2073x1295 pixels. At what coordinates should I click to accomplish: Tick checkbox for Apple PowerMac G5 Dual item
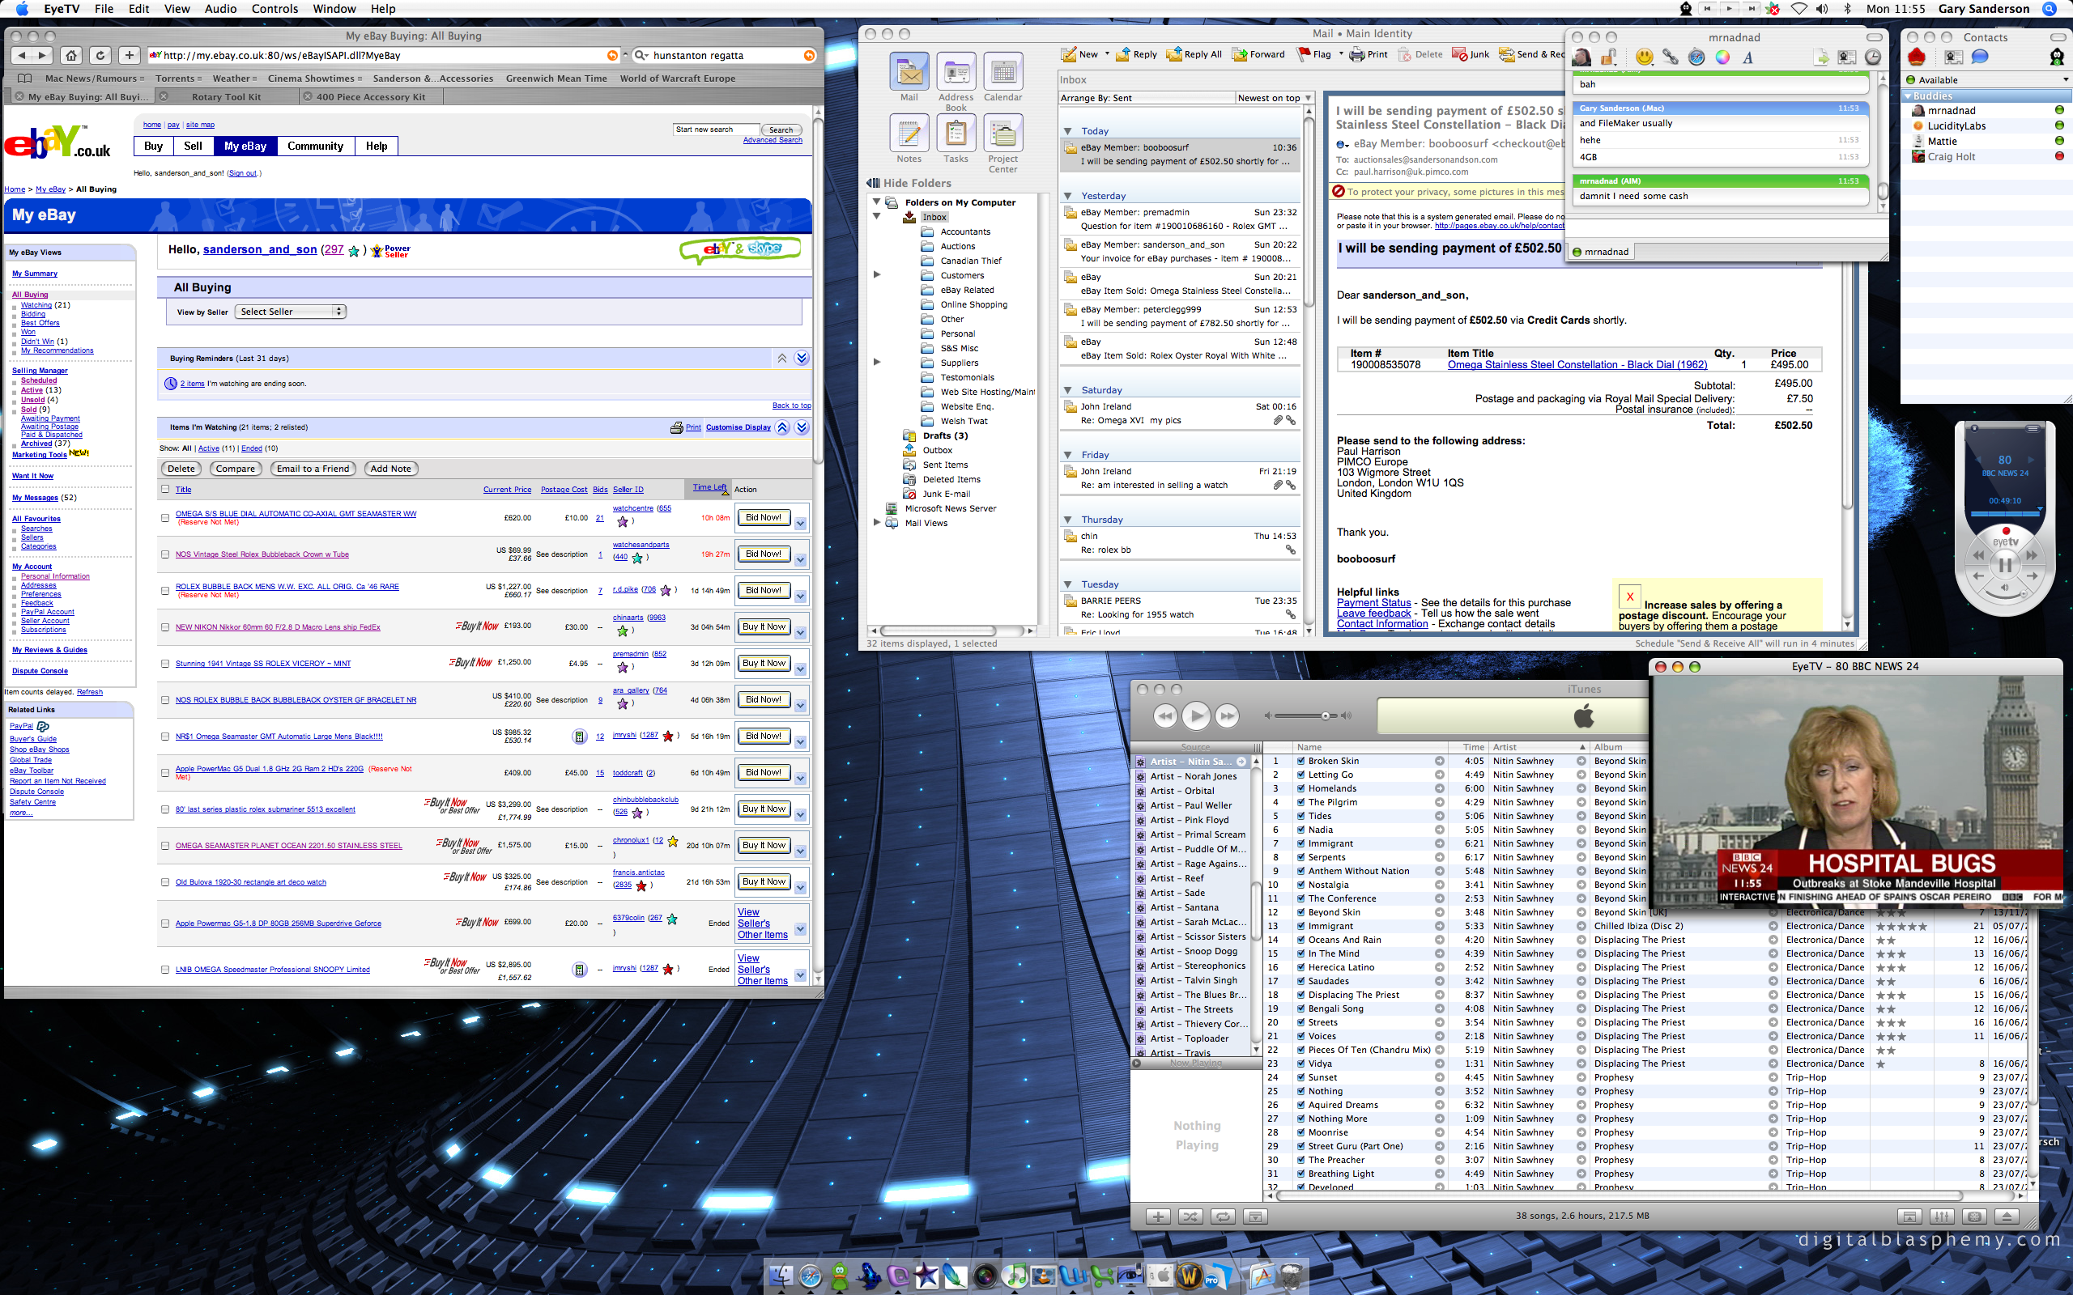(165, 772)
